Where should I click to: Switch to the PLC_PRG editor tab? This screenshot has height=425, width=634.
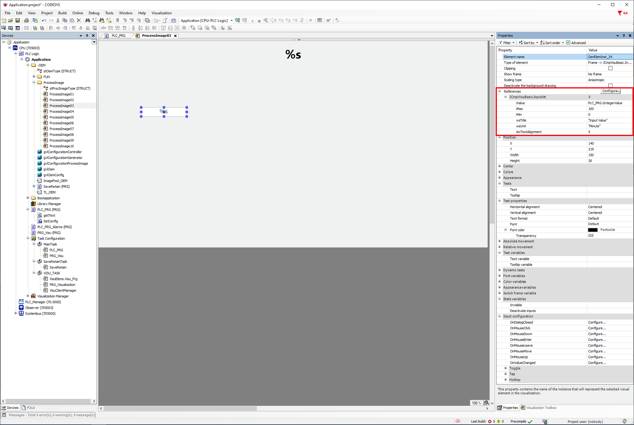(118, 36)
